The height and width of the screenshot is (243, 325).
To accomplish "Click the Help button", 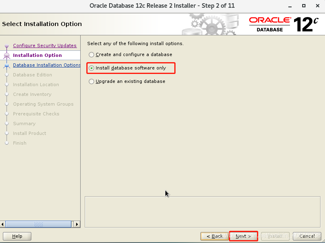I will (17, 236).
